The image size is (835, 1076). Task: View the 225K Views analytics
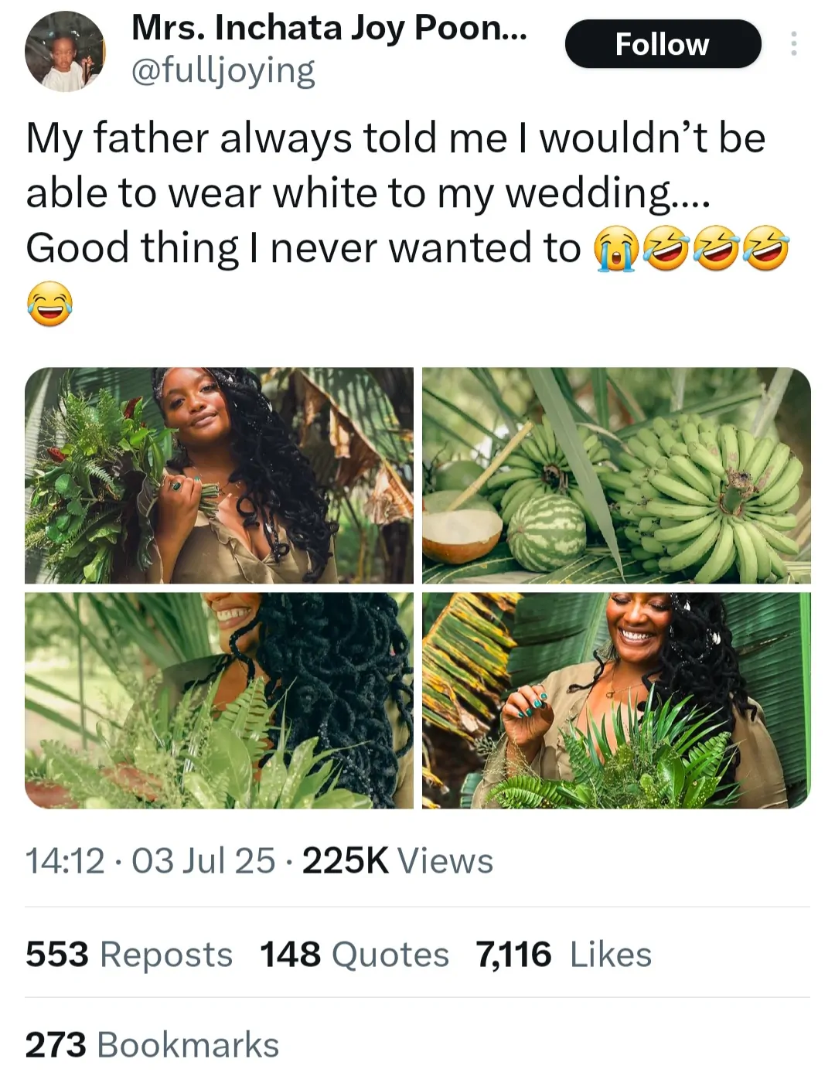[x=397, y=861]
